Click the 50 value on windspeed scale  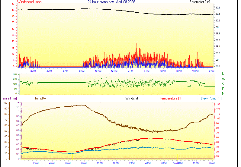point(13,4)
